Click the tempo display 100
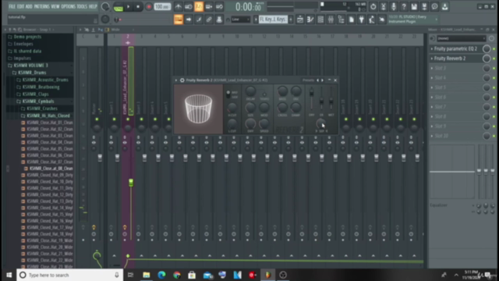 (162, 6)
